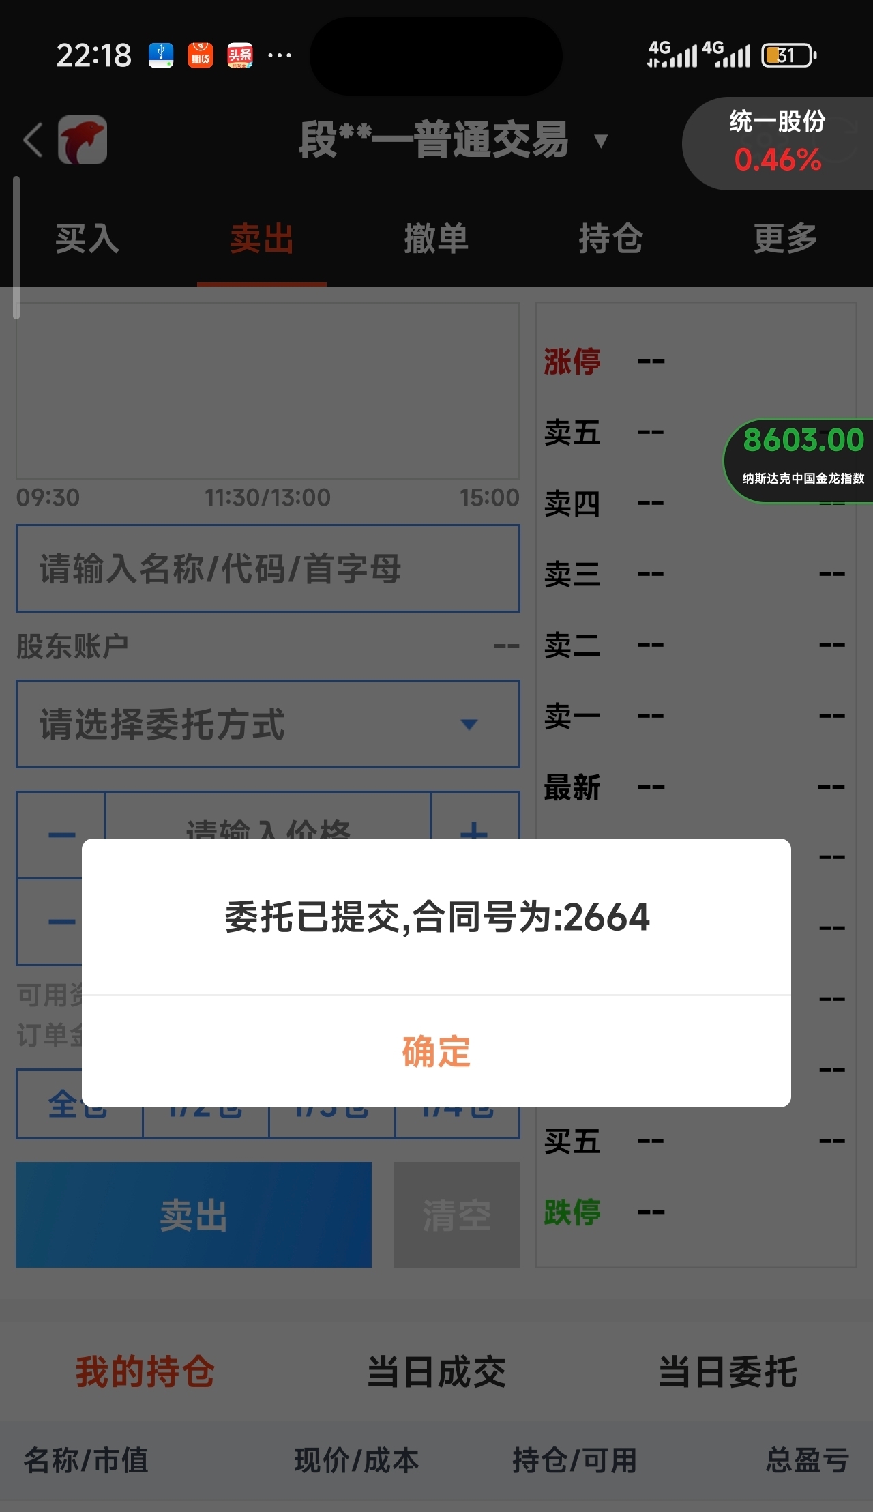This screenshot has width=873, height=1512.
Task: Tap the blue 卖出 submit button
Action: [194, 1215]
